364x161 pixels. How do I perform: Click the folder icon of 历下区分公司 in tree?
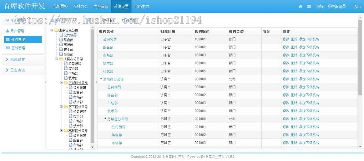pyautogui.click(x=66, y=107)
